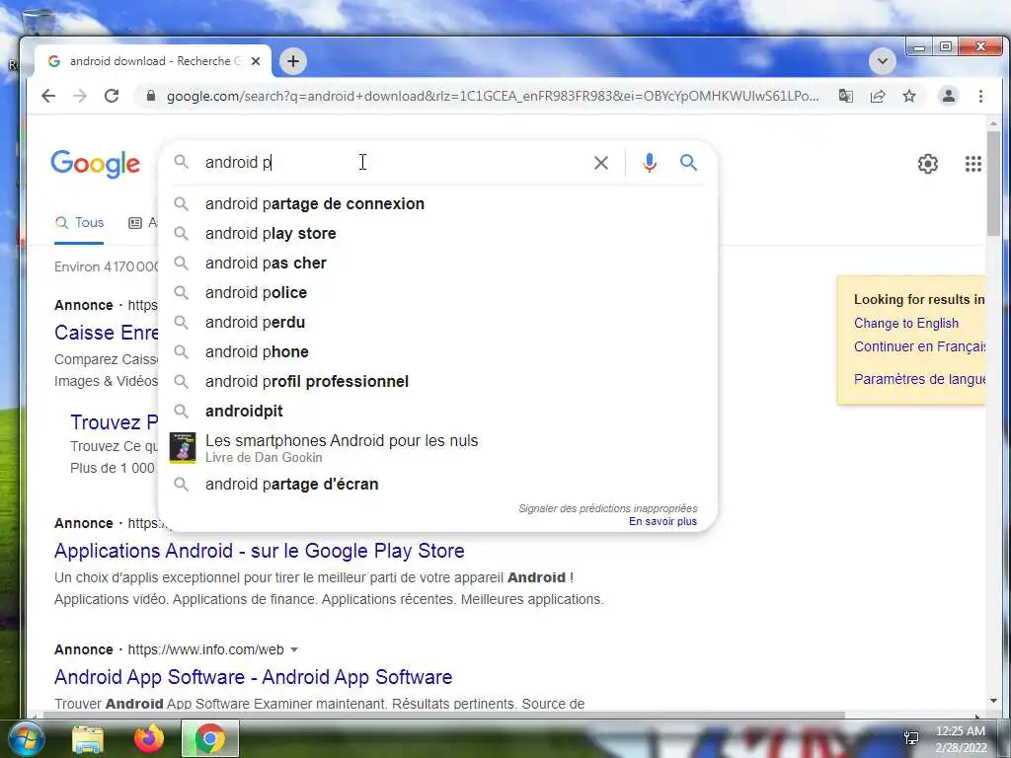Select suggestion android play store
This screenshot has height=758, width=1011.
pos(437,233)
